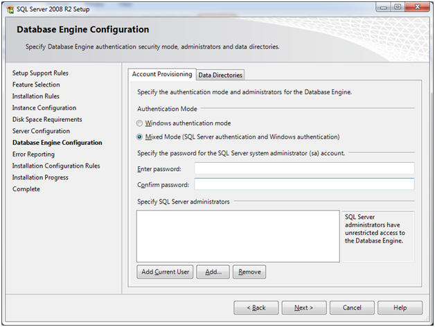The image size is (435, 327).
Task: Open the Account Provisioning tab
Action: point(162,74)
